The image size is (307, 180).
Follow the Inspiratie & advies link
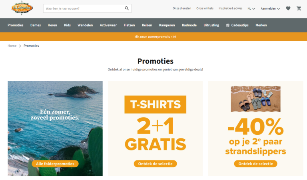click(230, 8)
